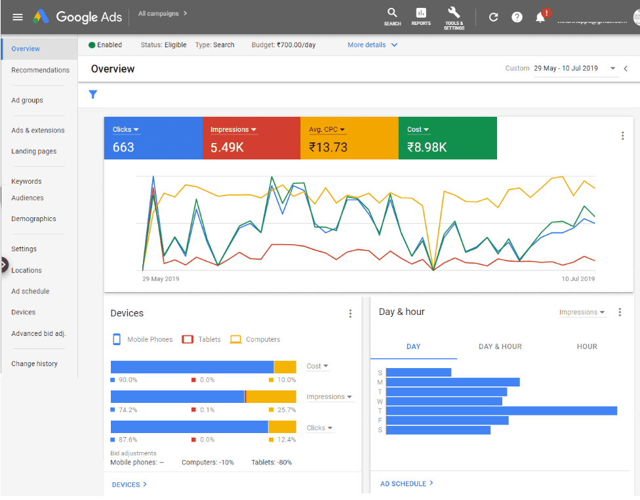640x500 pixels.
Task: Follow the AD SCHEDULE link
Action: pyautogui.click(x=407, y=484)
